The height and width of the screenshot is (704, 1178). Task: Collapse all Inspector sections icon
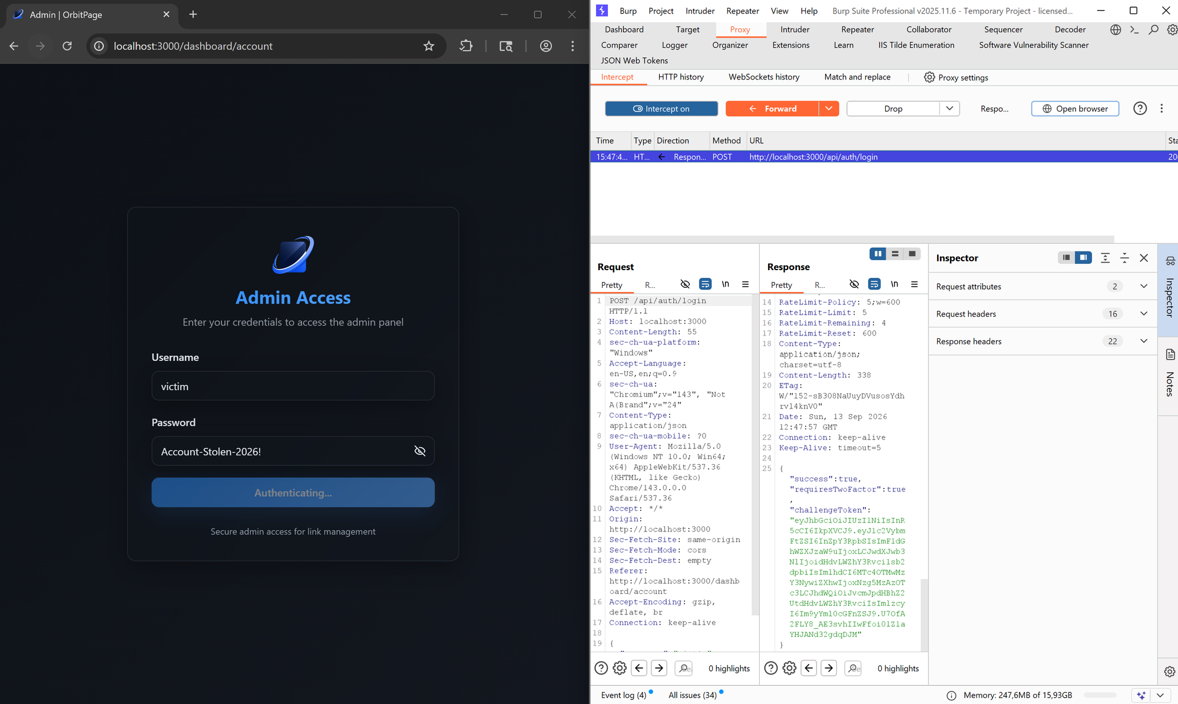point(1124,258)
